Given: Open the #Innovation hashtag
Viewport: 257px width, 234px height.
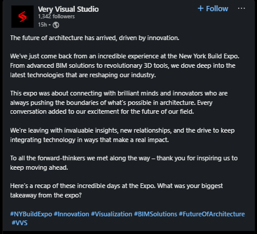Looking at the screenshot, I should 71,214.
